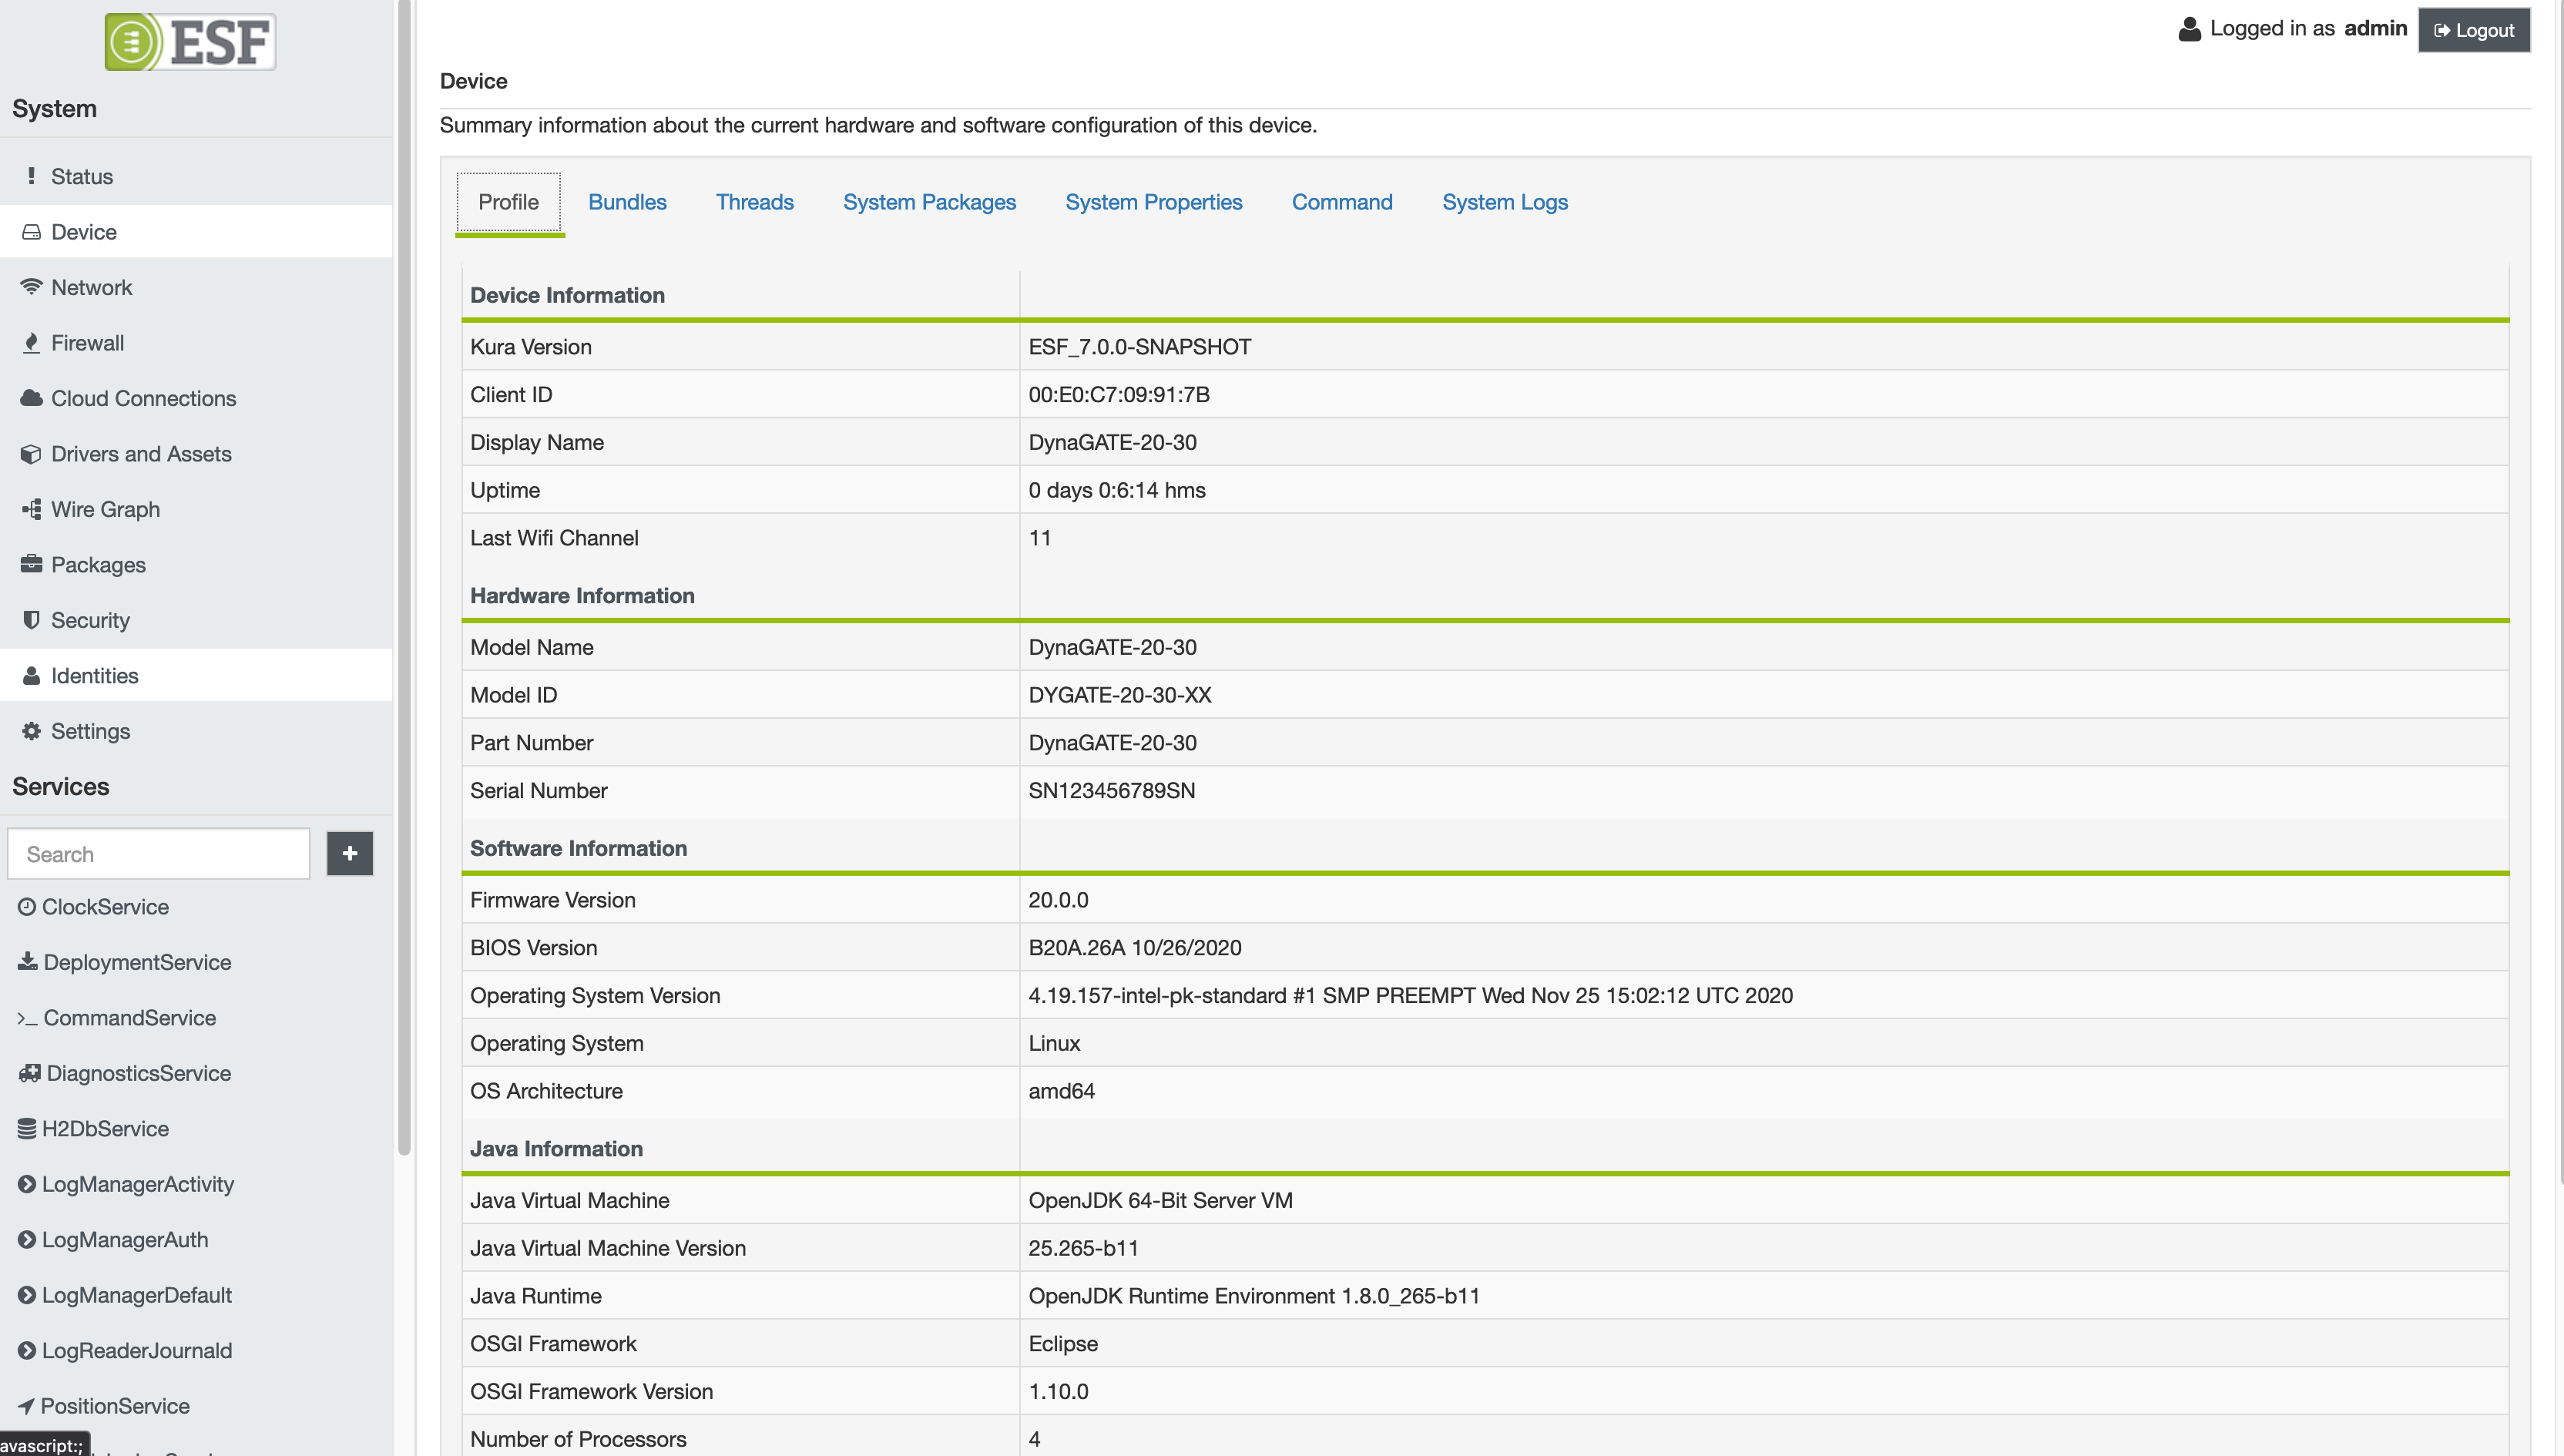2564x1456 pixels.
Task: Click the ESF logo at top left
Action: point(190,42)
